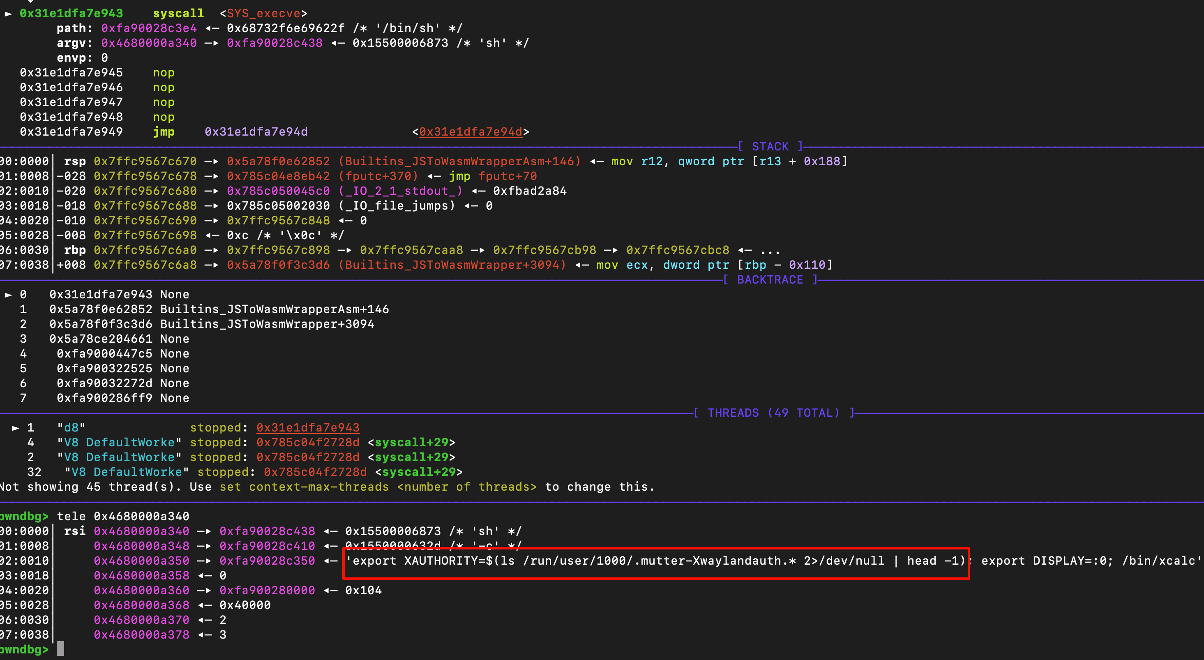The height and width of the screenshot is (660, 1204).
Task: Click the tele 0x4680000a340 command text
Action: point(123,517)
